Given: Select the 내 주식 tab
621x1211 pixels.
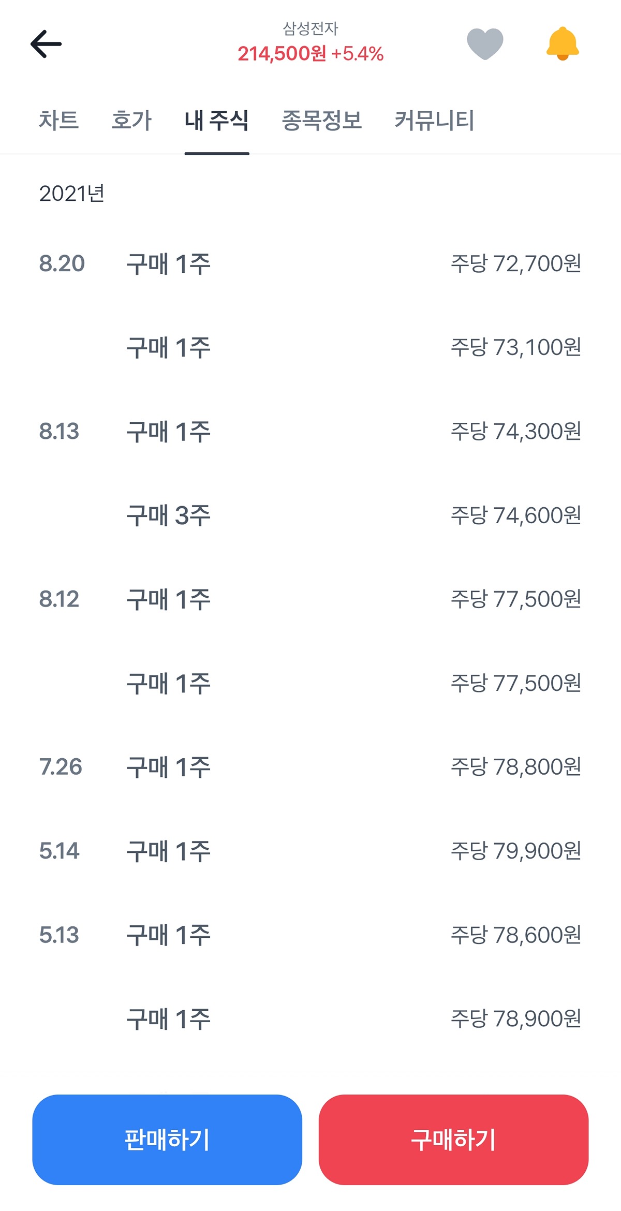Looking at the screenshot, I should click(217, 121).
